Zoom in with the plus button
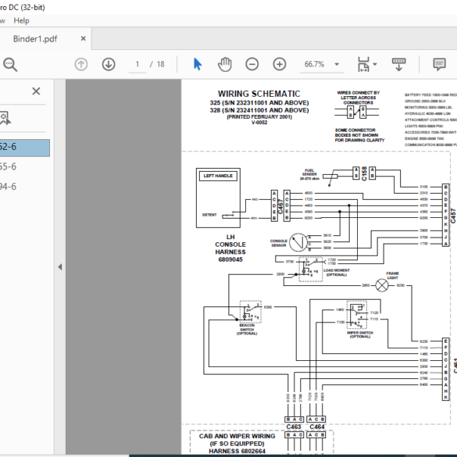The width and height of the screenshot is (457, 457). [x=279, y=64]
